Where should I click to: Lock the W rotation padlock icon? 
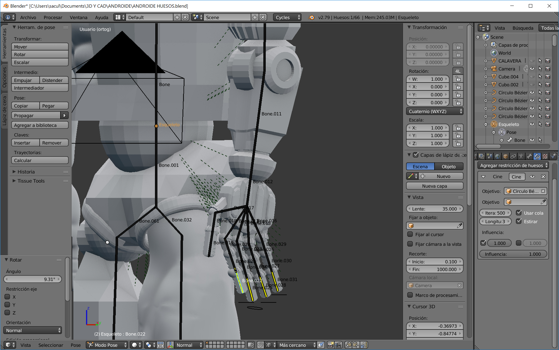[x=458, y=79]
